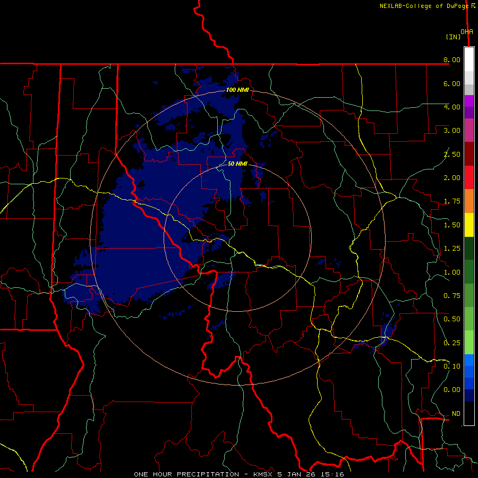478x478 pixels.
Task: Select the ND scale label
Action: click(456, 414)
